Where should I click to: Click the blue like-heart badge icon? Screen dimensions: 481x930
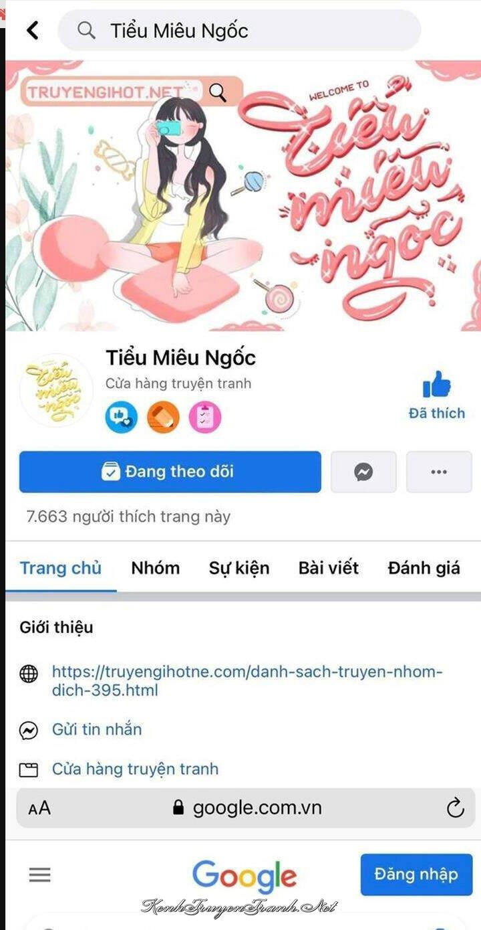point(122,417)
